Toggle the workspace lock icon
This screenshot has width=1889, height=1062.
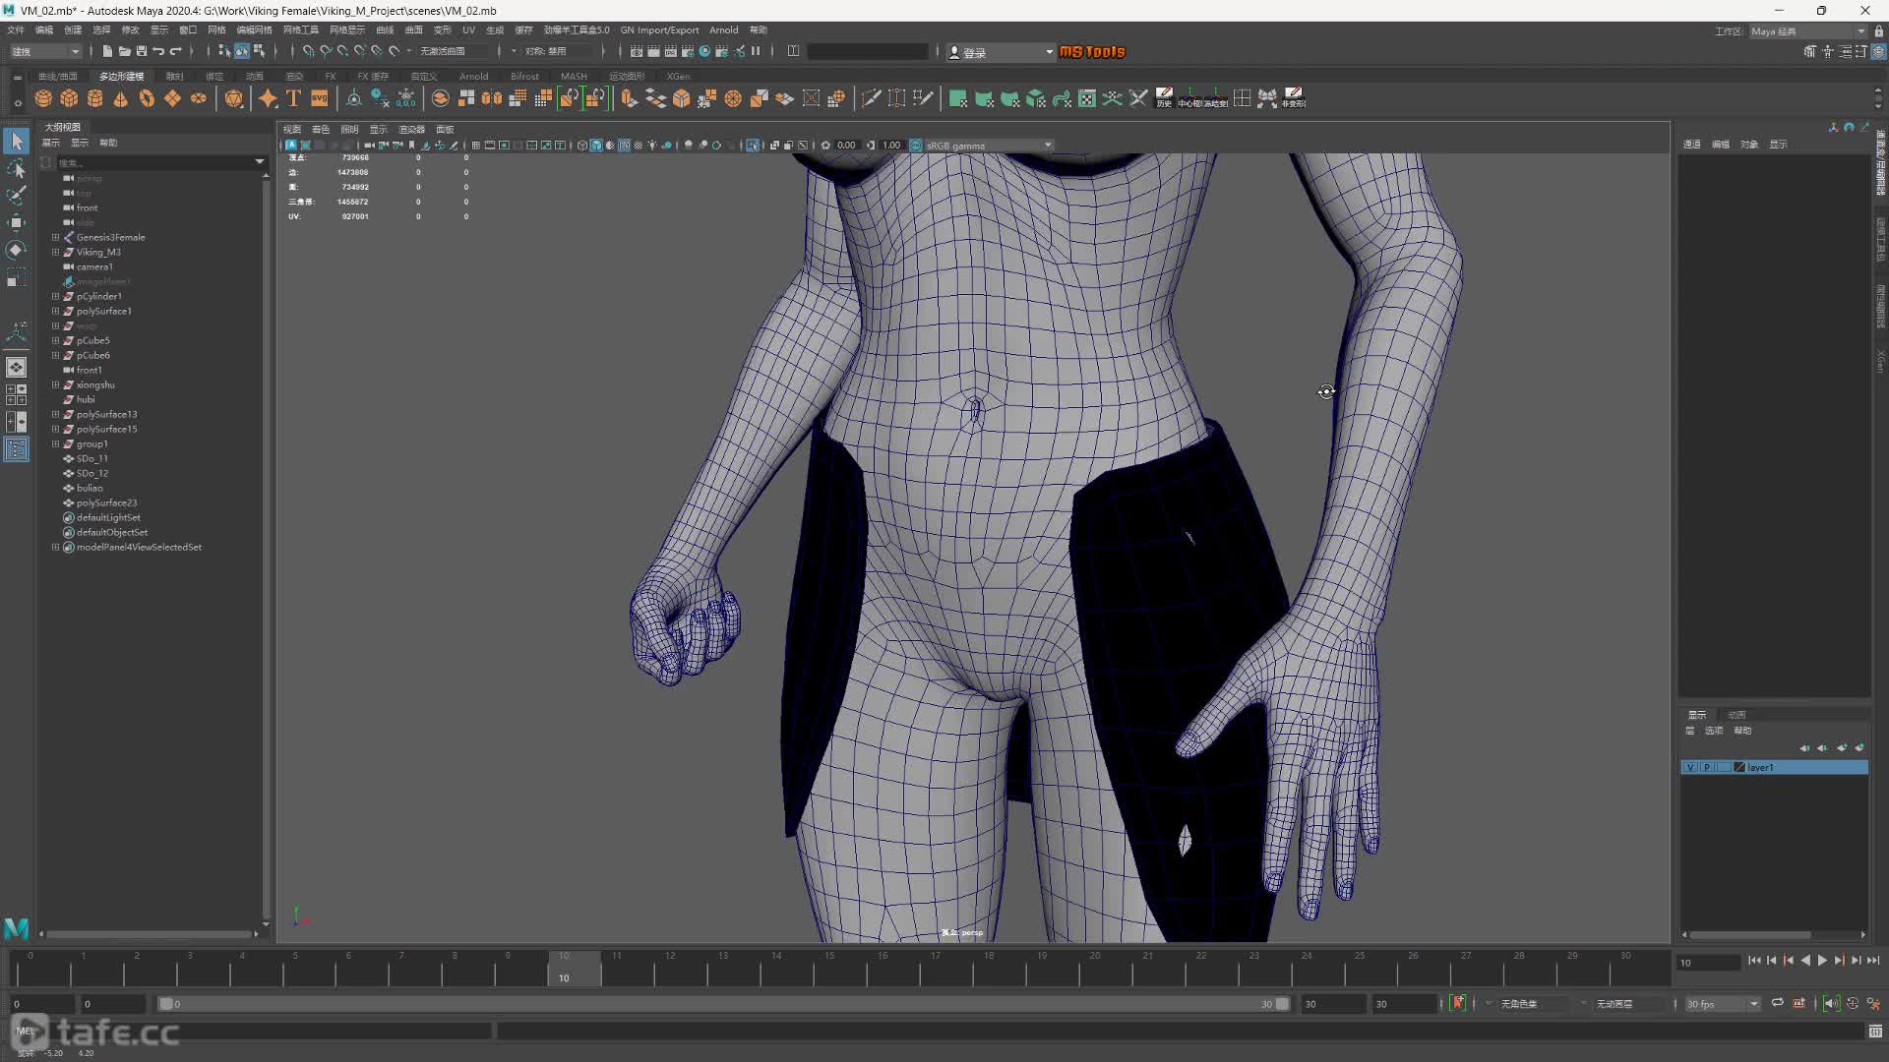(1878, 31)
